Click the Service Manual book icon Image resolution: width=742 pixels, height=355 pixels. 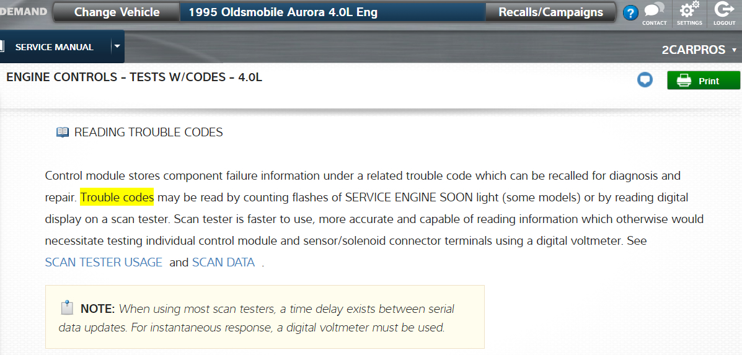[x=2, y=46]
